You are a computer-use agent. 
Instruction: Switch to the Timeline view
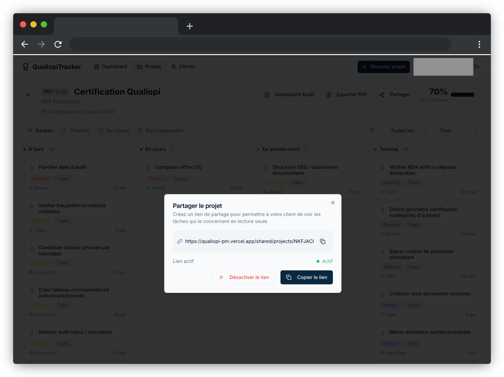pyautogui.click(x=76, y=130)
